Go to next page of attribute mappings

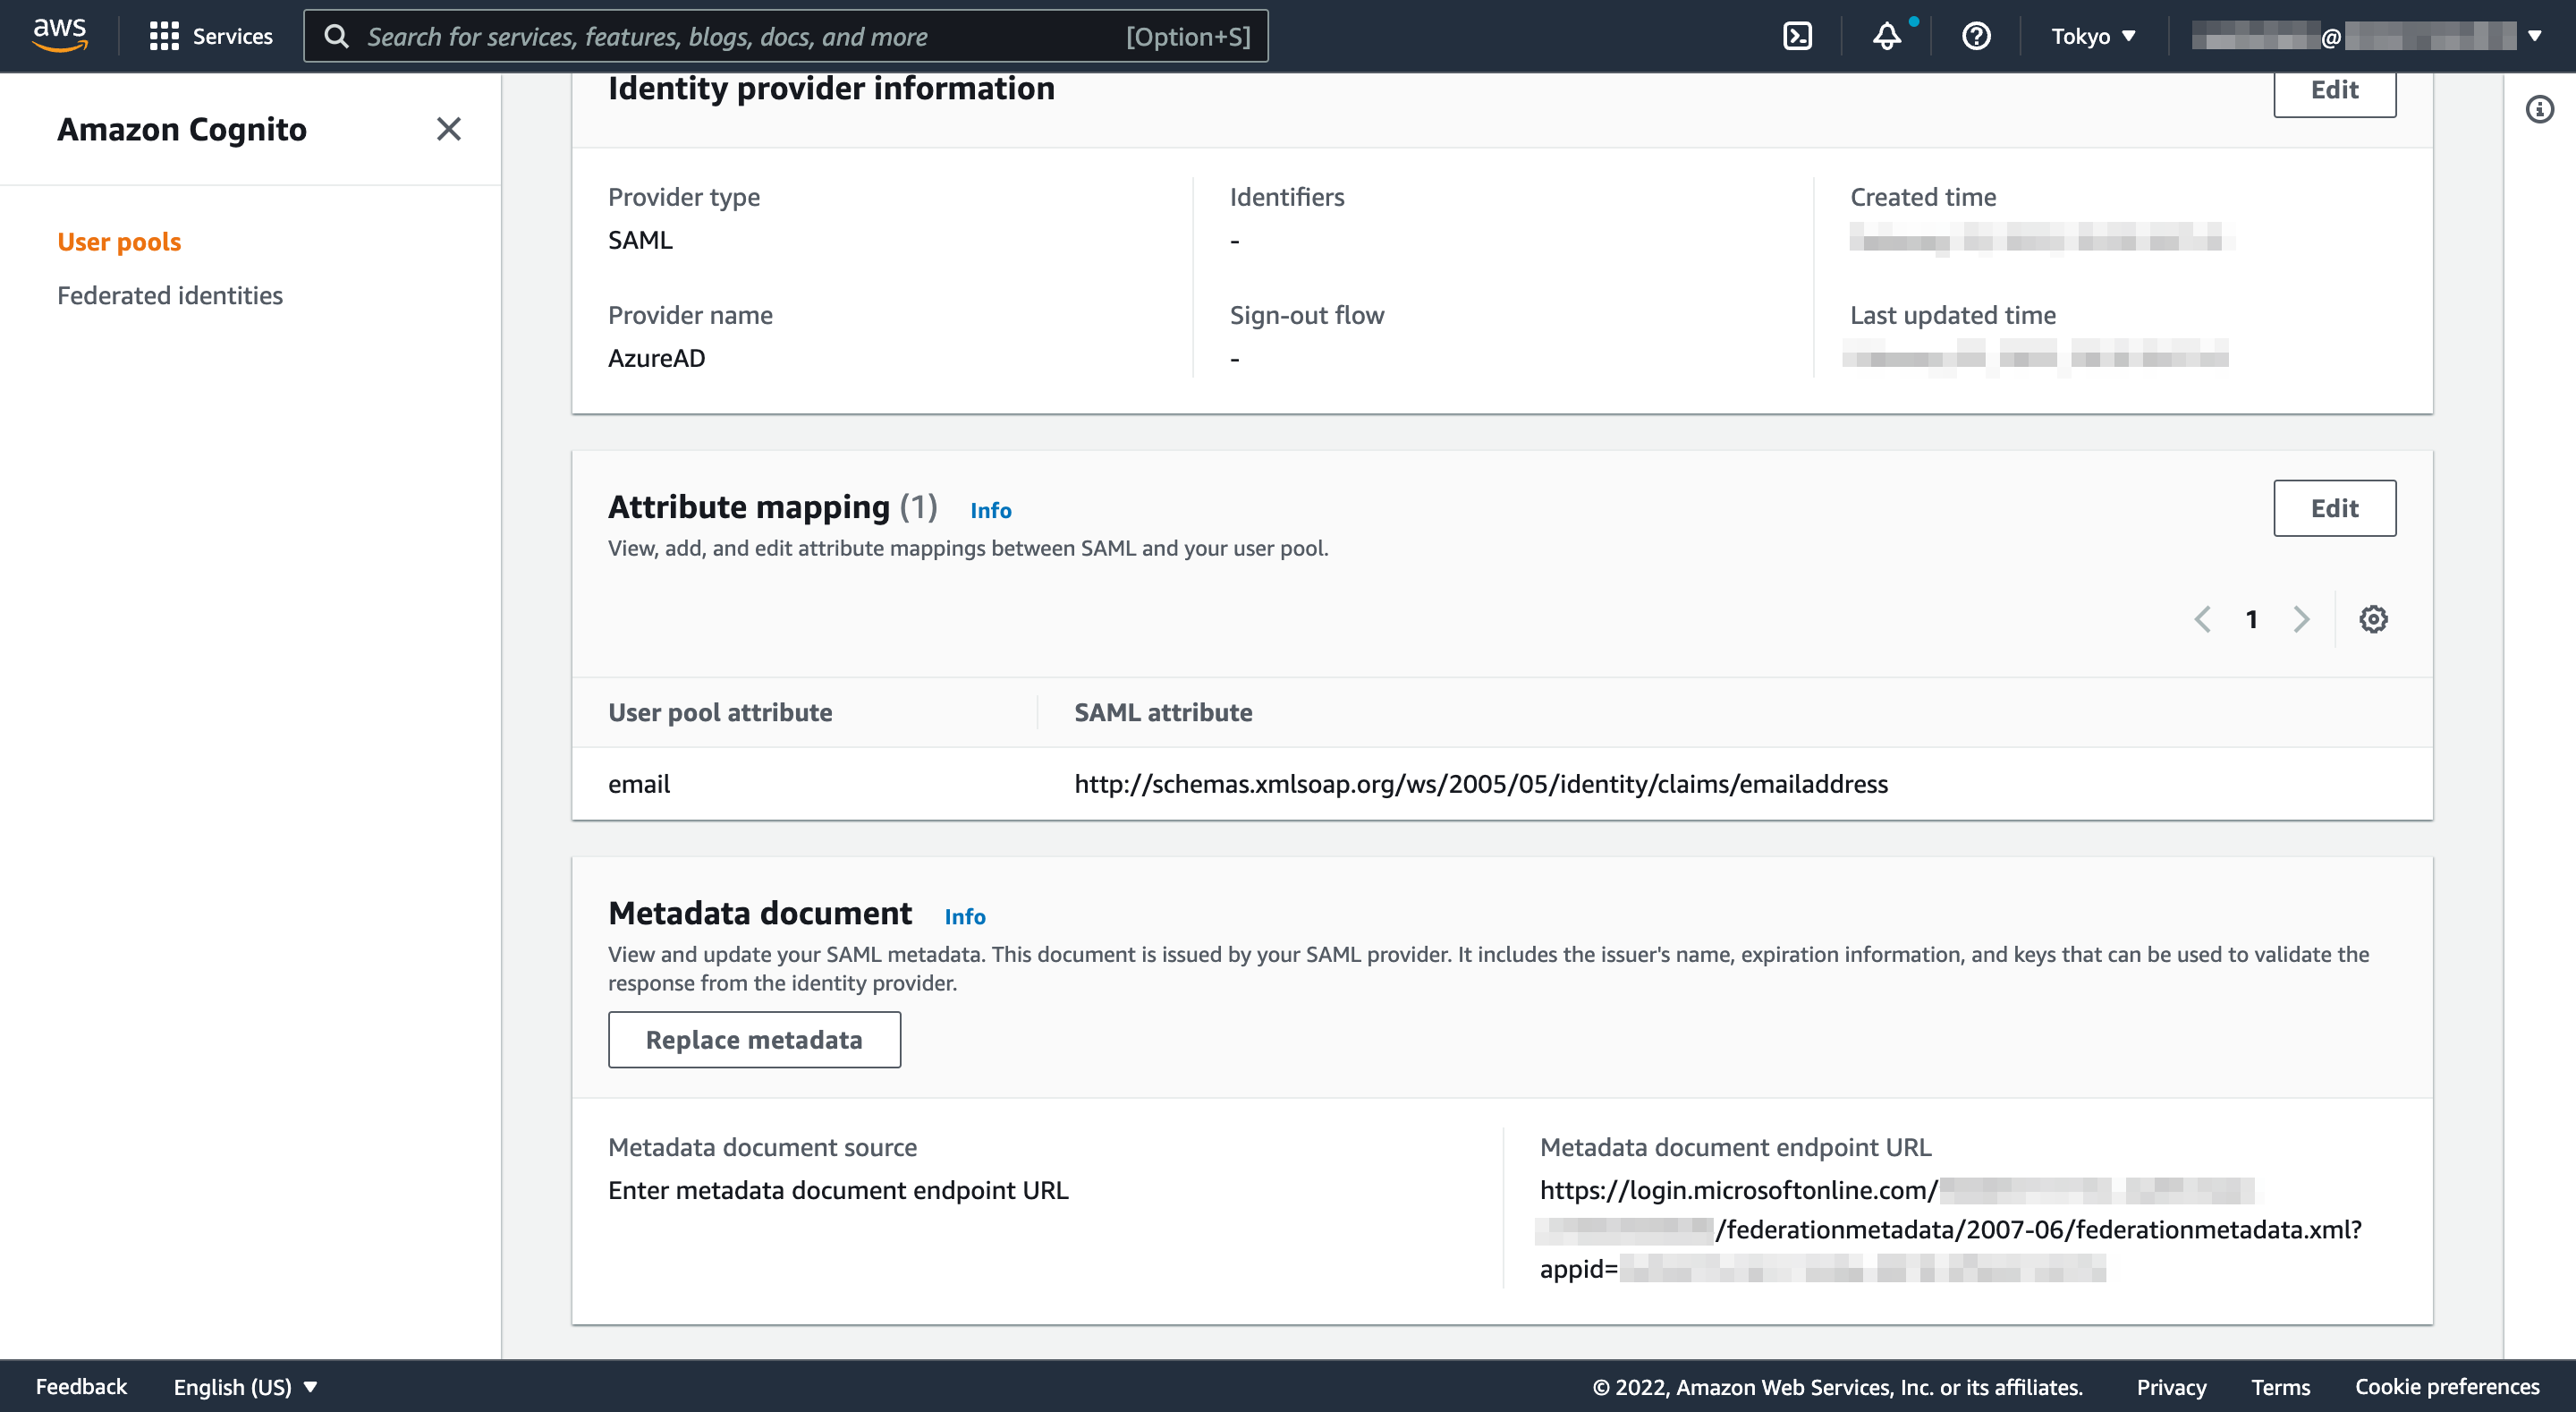tap(2301, 618)
